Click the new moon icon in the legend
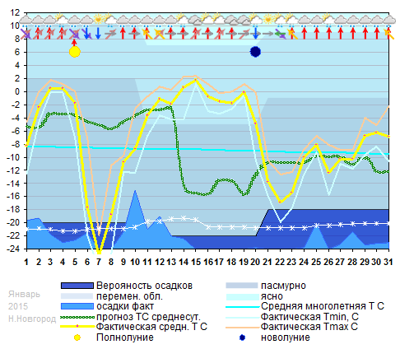 pos(242,337)
